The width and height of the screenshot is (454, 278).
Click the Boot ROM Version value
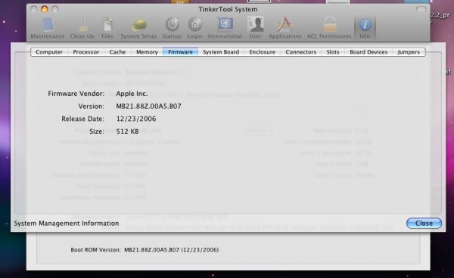[172, 250]
